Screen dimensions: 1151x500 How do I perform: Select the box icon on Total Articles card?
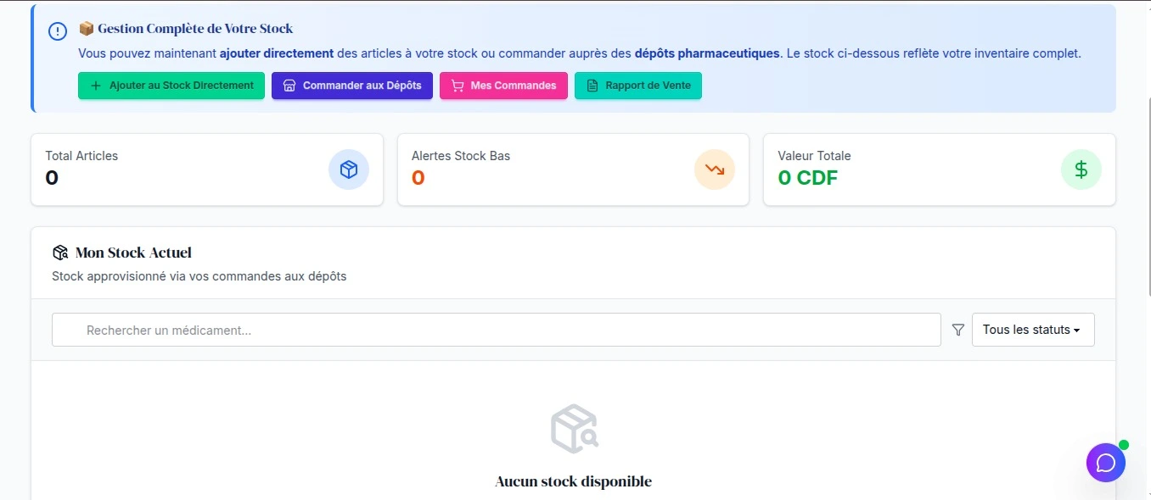(x=349, y=169)
